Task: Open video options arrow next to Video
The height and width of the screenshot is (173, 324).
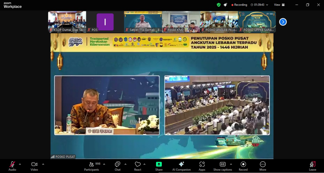Action: pyautogui.click(x=43, y=164)
